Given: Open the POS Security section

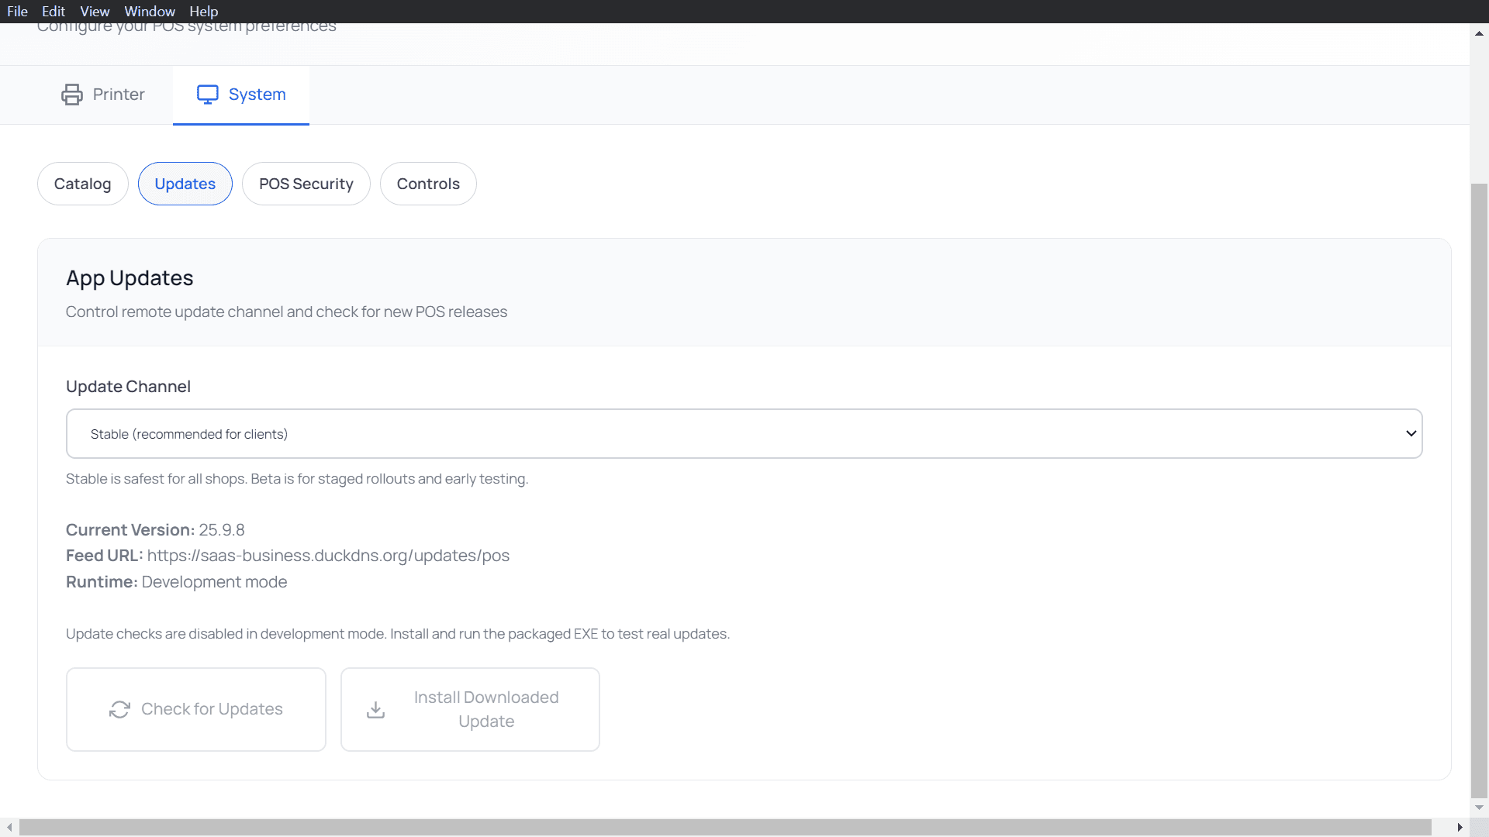Looking at the screenshot, I should (306, 184).
